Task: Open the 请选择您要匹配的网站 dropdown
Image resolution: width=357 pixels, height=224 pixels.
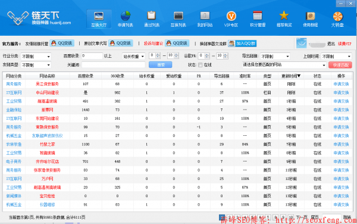Action: 284,65
